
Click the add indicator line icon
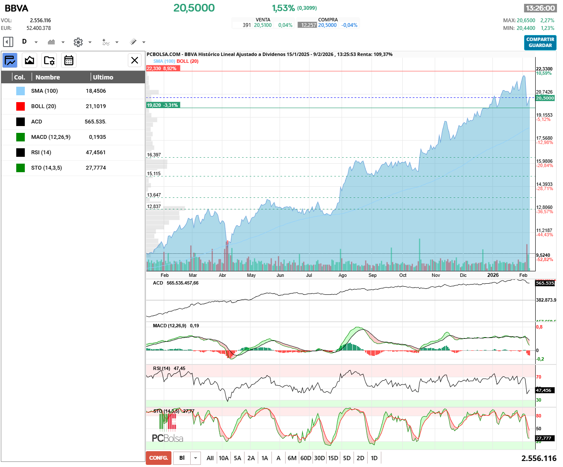click(106, 42)
